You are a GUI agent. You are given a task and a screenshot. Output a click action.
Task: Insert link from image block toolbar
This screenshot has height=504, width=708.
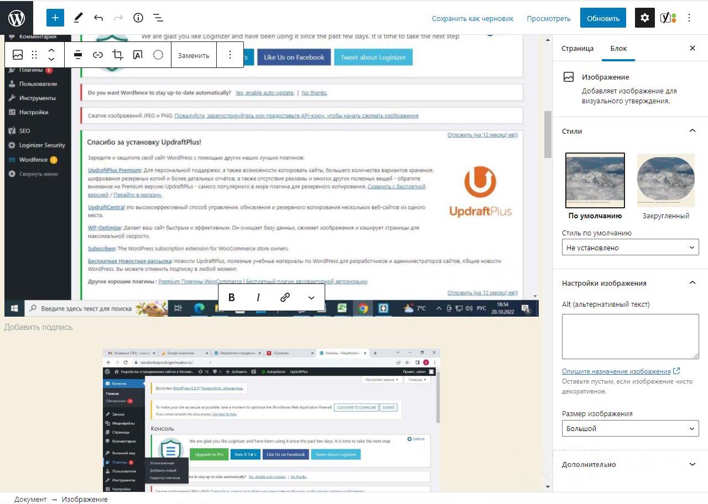point(98,55)
